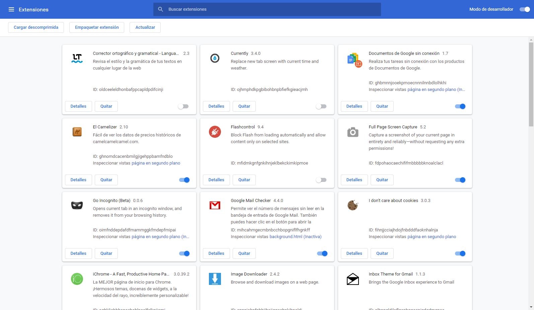Click Quitar for Flashcontrol

click(244, 180)
